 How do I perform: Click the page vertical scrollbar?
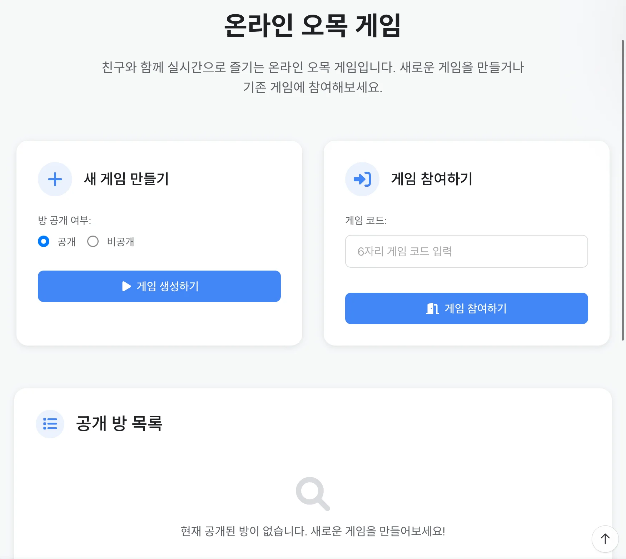tap(623, 190)
